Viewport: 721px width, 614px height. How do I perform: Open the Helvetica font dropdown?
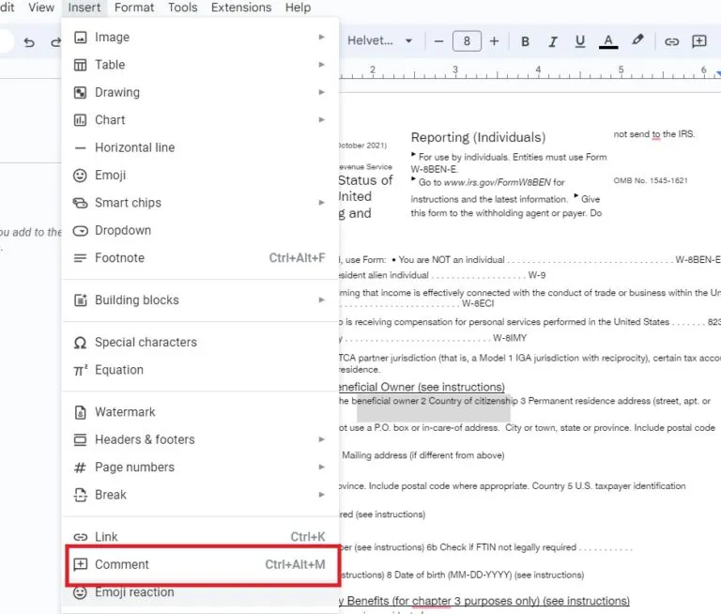click(x=379, y=40)
